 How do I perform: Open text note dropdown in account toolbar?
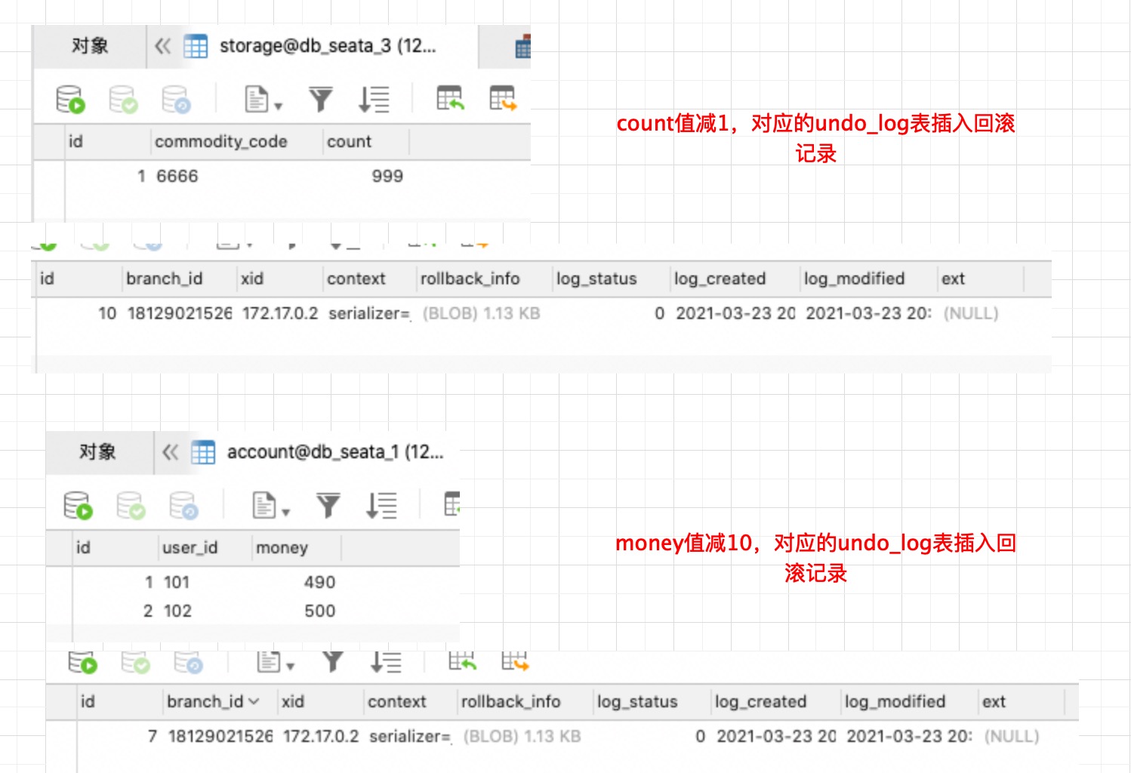pyautogui.click(x=271, y=506)
